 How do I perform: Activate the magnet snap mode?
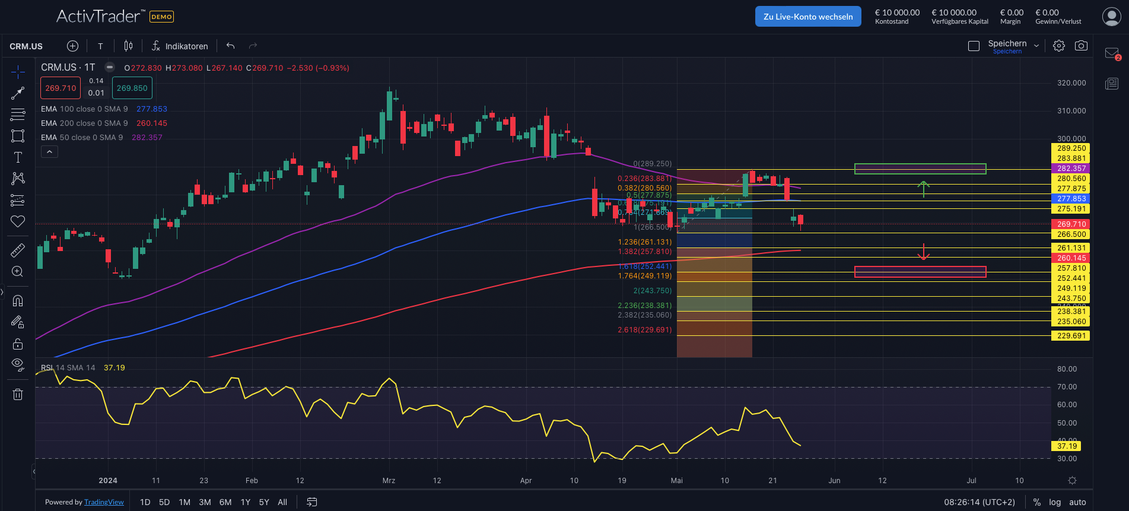[x=18, y=300]
